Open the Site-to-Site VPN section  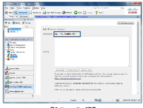[x=19, y=82]
